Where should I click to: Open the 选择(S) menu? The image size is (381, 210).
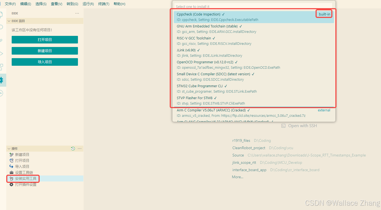click(41, 4)
